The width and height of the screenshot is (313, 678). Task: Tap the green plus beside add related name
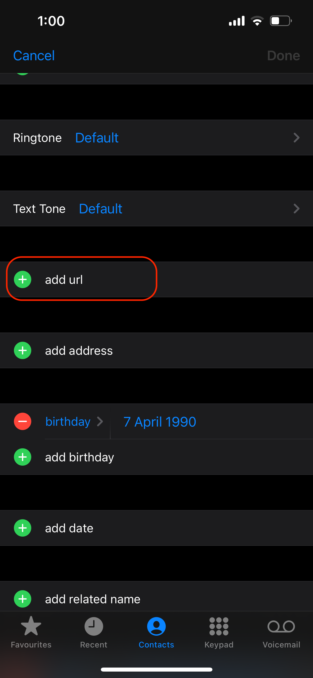point(23,599)
